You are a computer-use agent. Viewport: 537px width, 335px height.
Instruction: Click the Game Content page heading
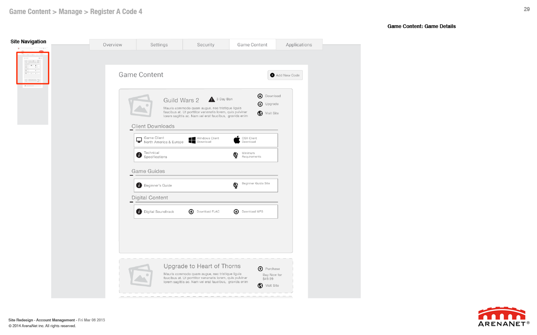[x=141, y=75]
